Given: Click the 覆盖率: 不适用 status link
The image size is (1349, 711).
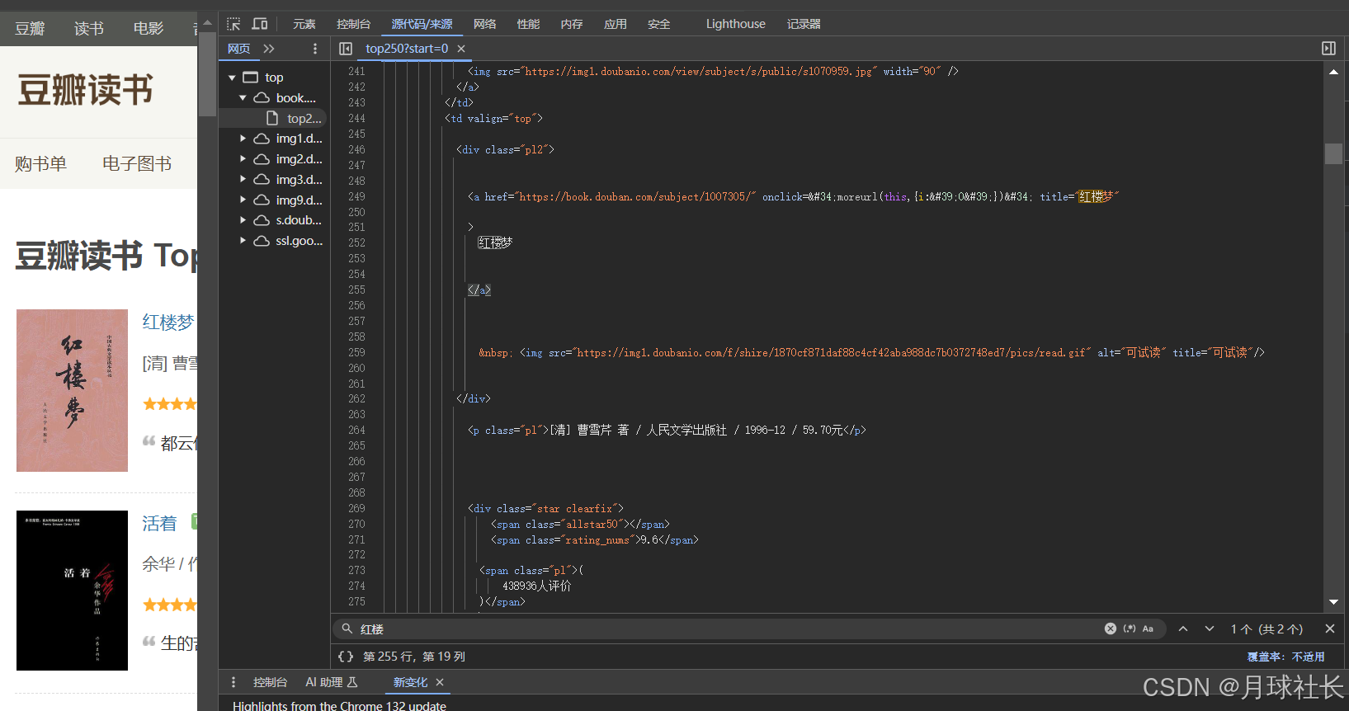Looking at the screenshot, I should (1285, 657).
